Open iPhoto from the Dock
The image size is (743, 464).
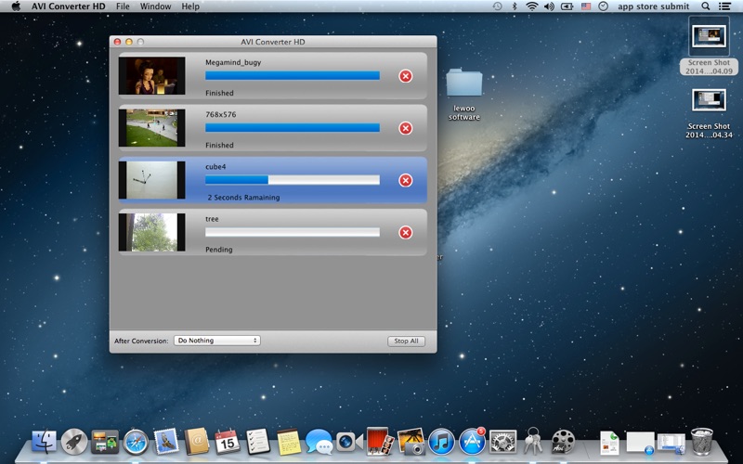click(x=411, y=442)
